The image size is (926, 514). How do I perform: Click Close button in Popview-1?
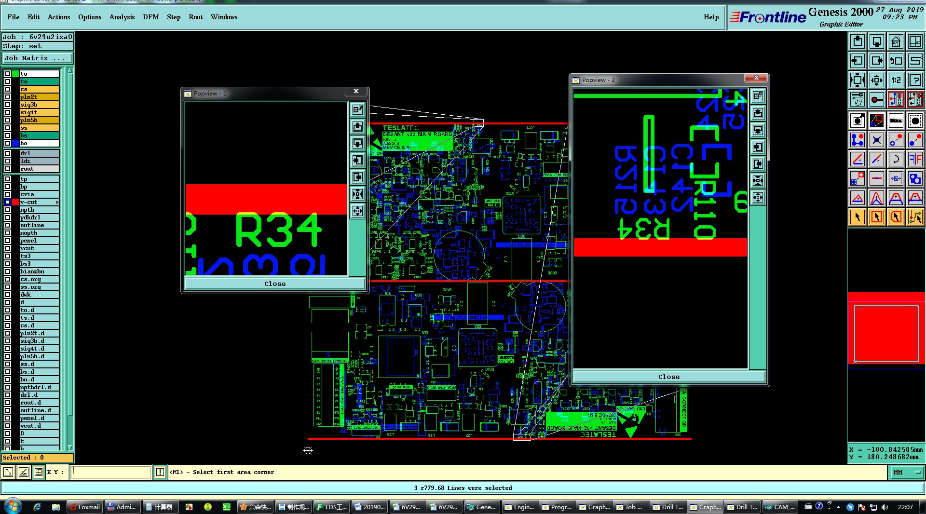coord(275,284)
